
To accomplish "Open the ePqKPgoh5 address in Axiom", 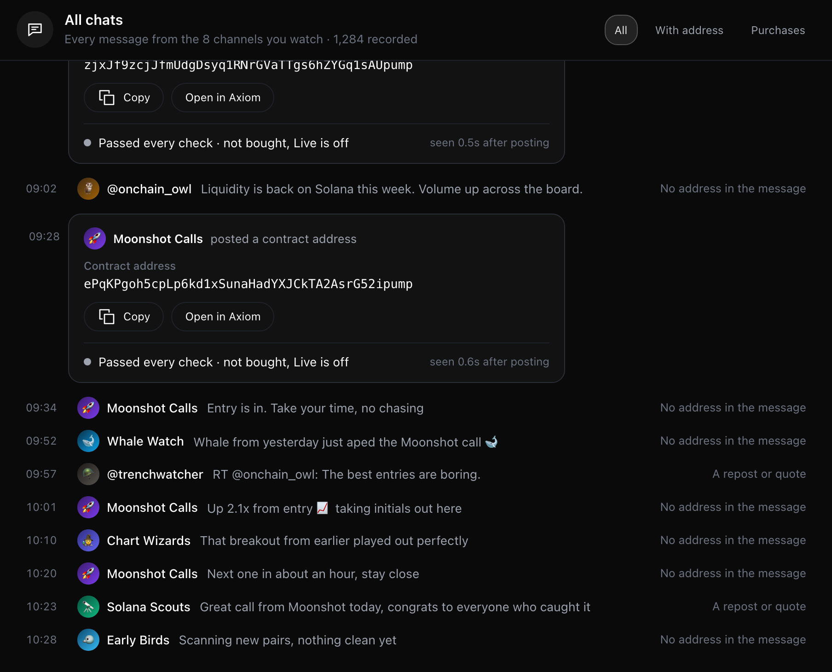I will [x=223, y=317].
